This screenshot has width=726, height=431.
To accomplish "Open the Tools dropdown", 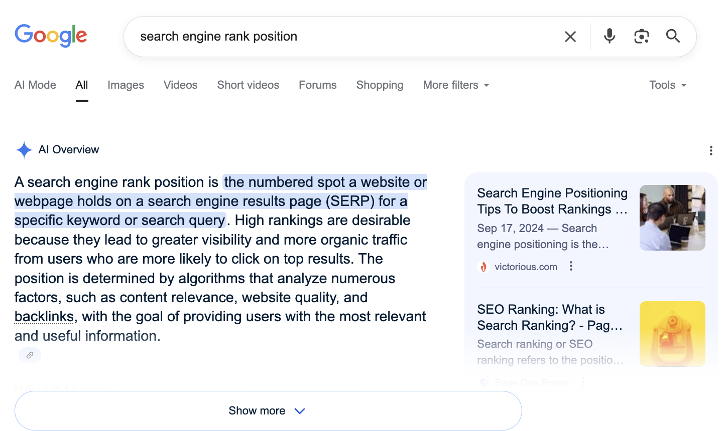I will pos(667,85).
